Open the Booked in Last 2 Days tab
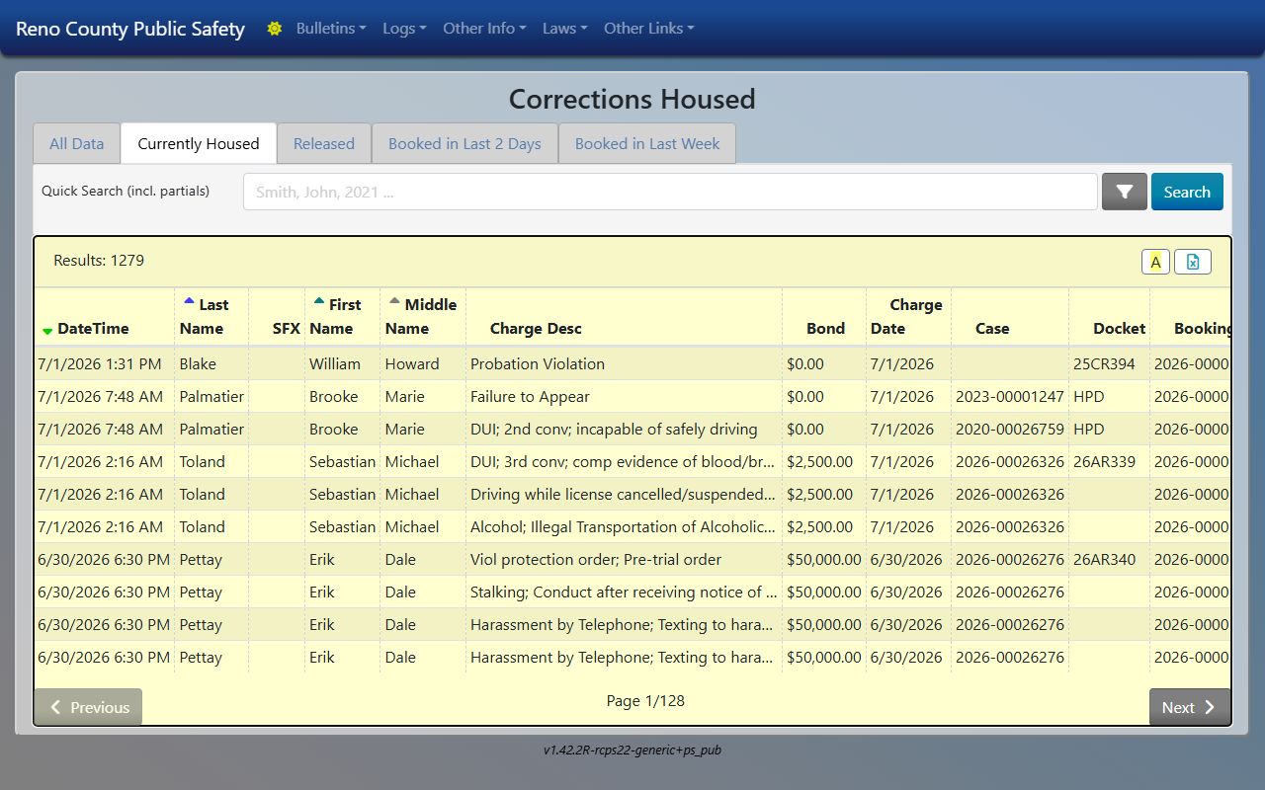Screen dimensions: 1265x790 pyautogui.click(x=464, y=143)
